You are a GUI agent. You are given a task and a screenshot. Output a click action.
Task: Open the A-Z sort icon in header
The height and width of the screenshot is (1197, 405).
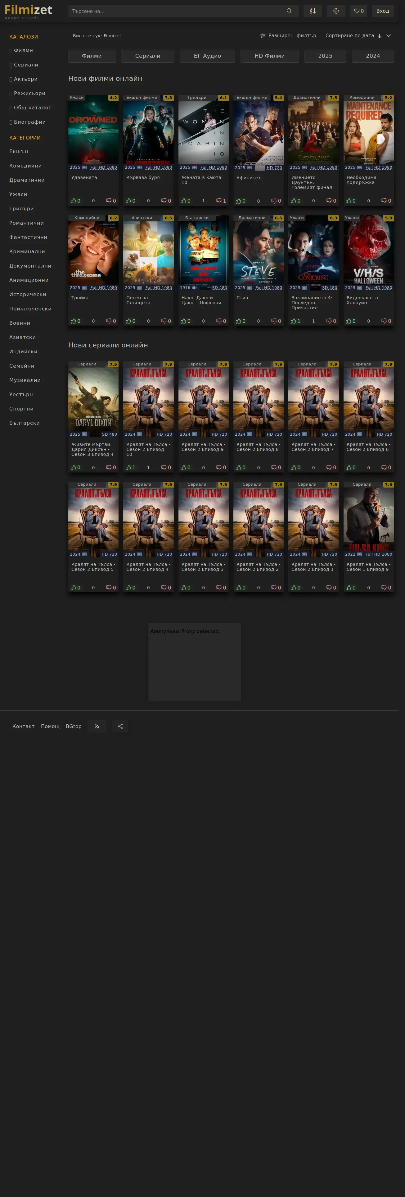click(x=313, y=11)
